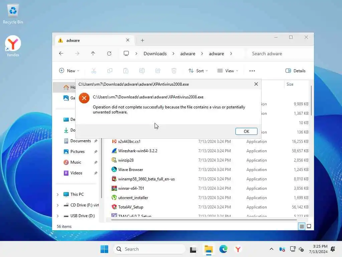The image size is (342, 257).
Task: Open the New item menu
Action: [69, 71]
